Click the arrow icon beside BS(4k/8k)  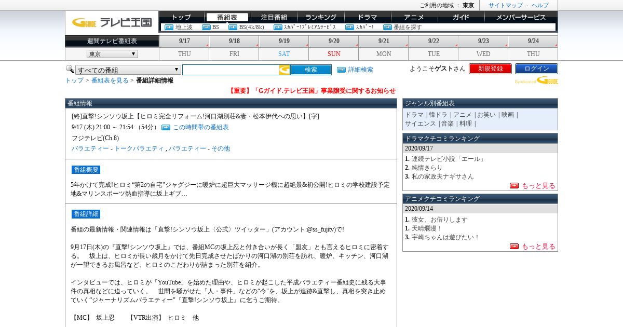(x=233, y=27)
